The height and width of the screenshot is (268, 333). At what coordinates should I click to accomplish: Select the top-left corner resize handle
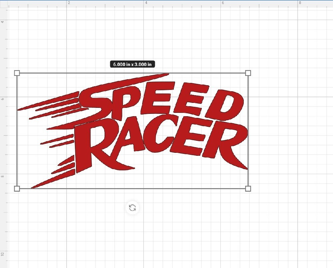[16, 73]
